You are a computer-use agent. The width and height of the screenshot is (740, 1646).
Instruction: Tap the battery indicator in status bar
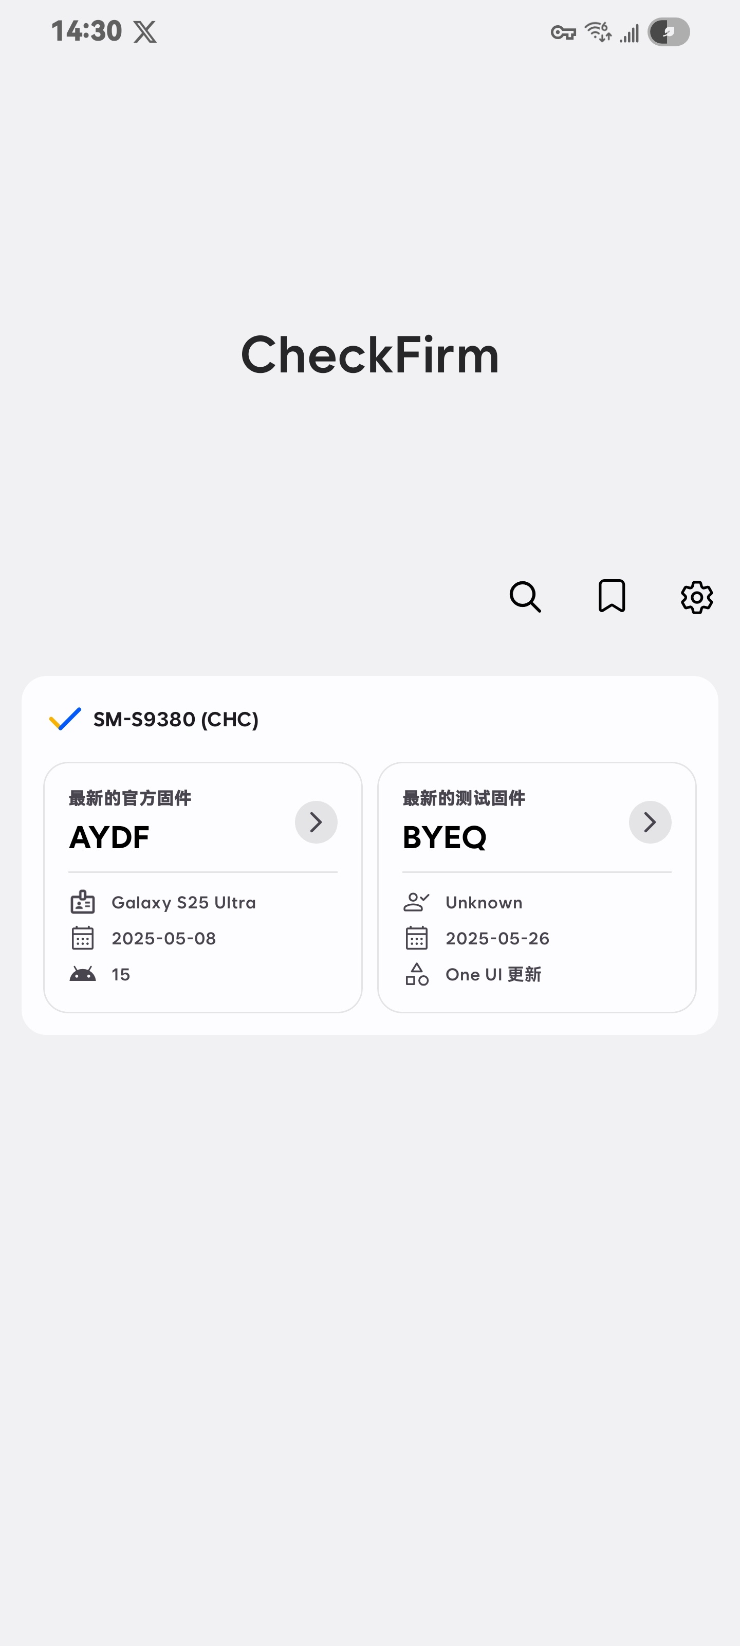(669, 32)
